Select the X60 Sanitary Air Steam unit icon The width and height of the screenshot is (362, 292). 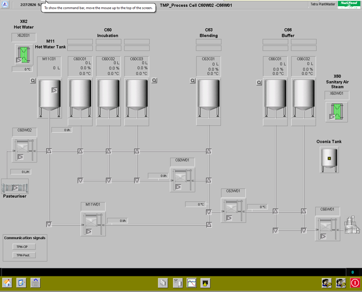[x=336, y=111]
